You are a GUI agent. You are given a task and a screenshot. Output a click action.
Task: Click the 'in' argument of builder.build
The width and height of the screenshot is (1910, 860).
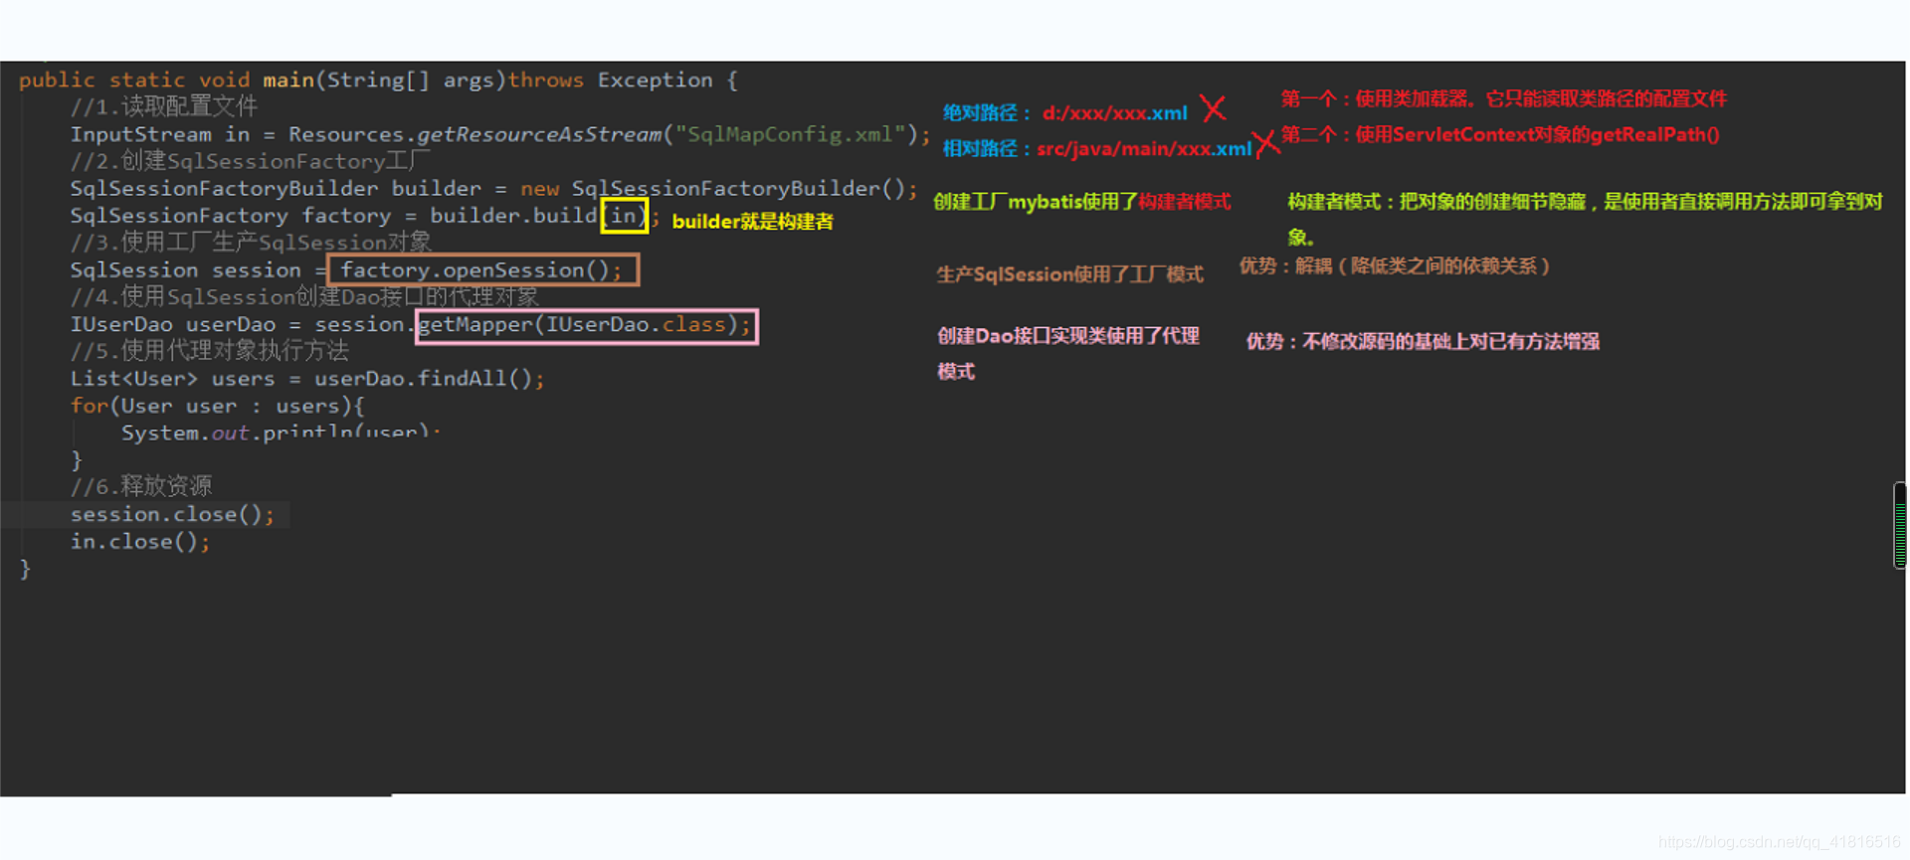pyautogui.click(x=624, y=216)
